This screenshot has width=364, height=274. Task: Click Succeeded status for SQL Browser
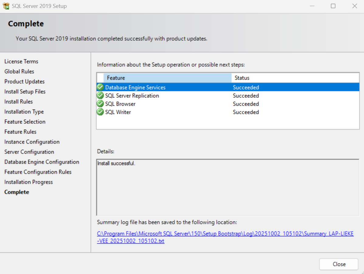pos(246,104)
